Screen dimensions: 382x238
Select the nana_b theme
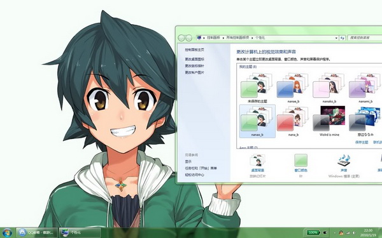[x=294, y=121]
